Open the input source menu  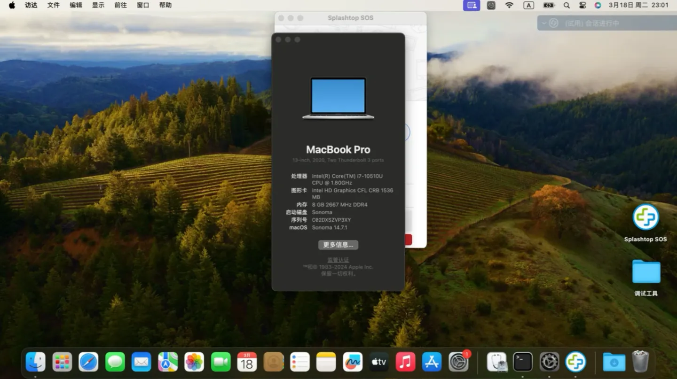click(528, 5)
